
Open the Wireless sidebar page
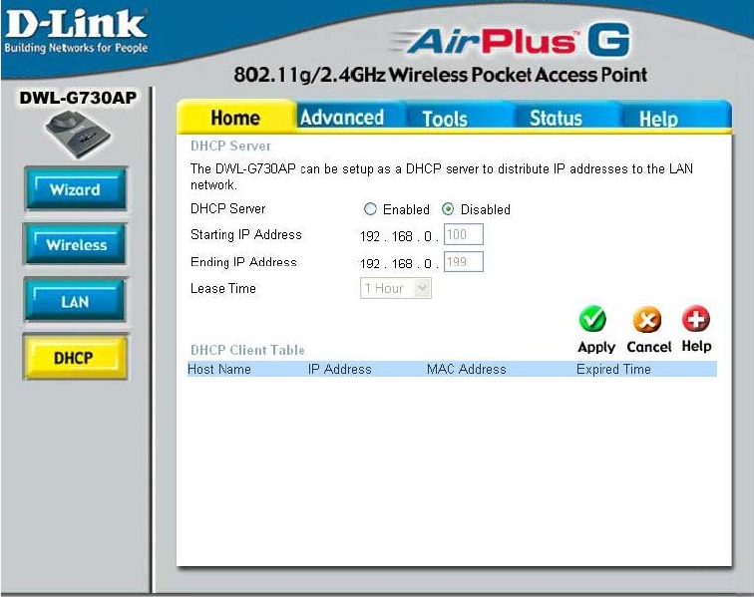(x=76, y=244)
